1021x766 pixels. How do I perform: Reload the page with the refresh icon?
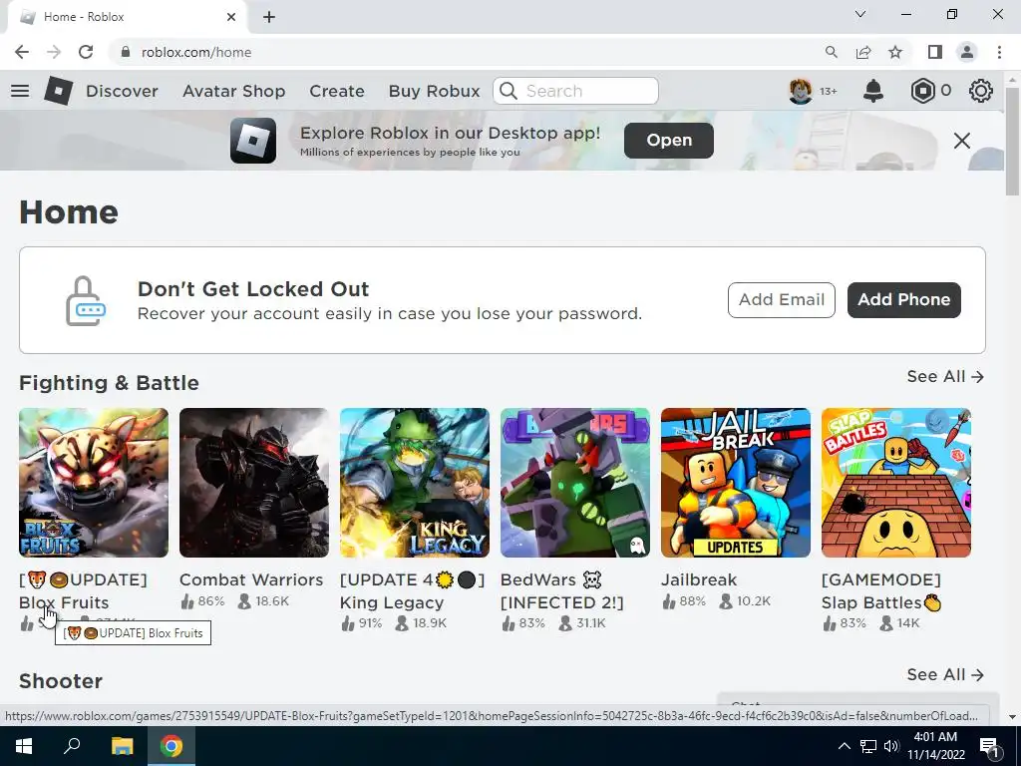coord(86,52)
